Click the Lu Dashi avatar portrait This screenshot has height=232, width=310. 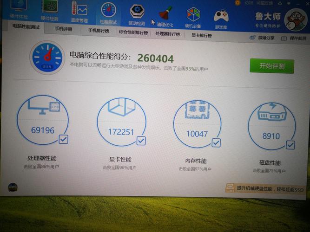coord(296,20)
